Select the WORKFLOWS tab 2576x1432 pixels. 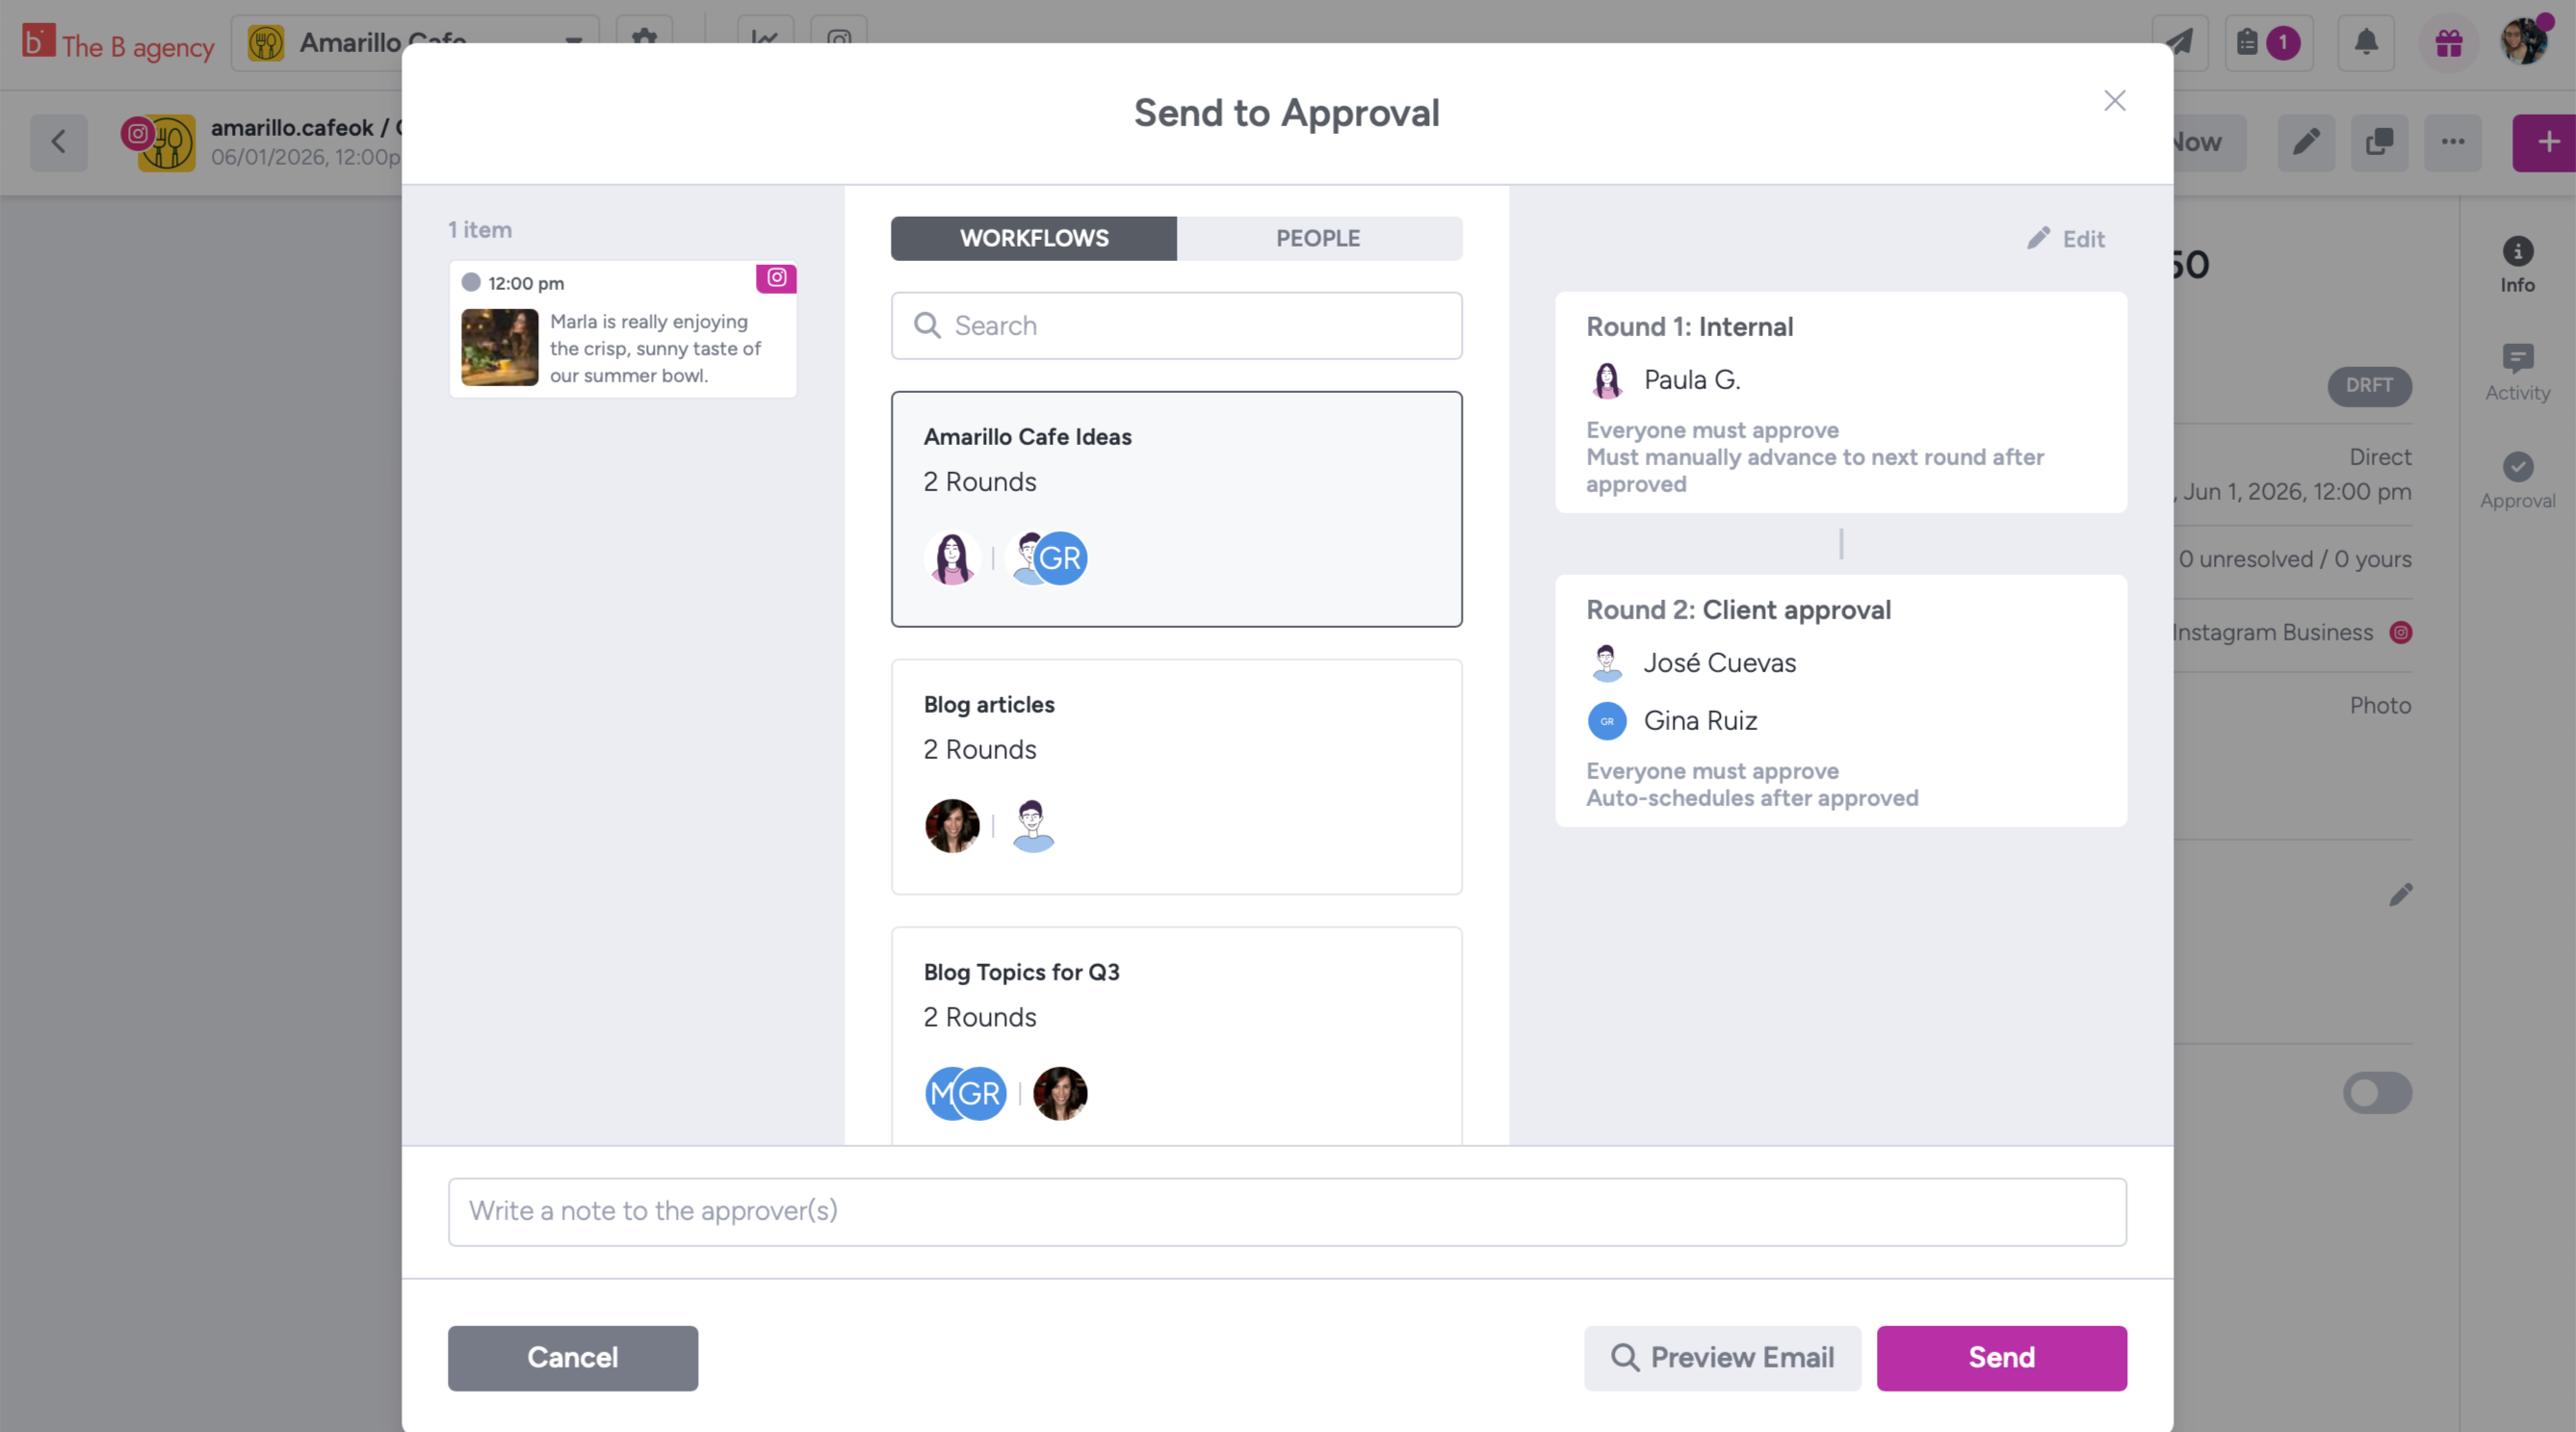click(1033, 239)
